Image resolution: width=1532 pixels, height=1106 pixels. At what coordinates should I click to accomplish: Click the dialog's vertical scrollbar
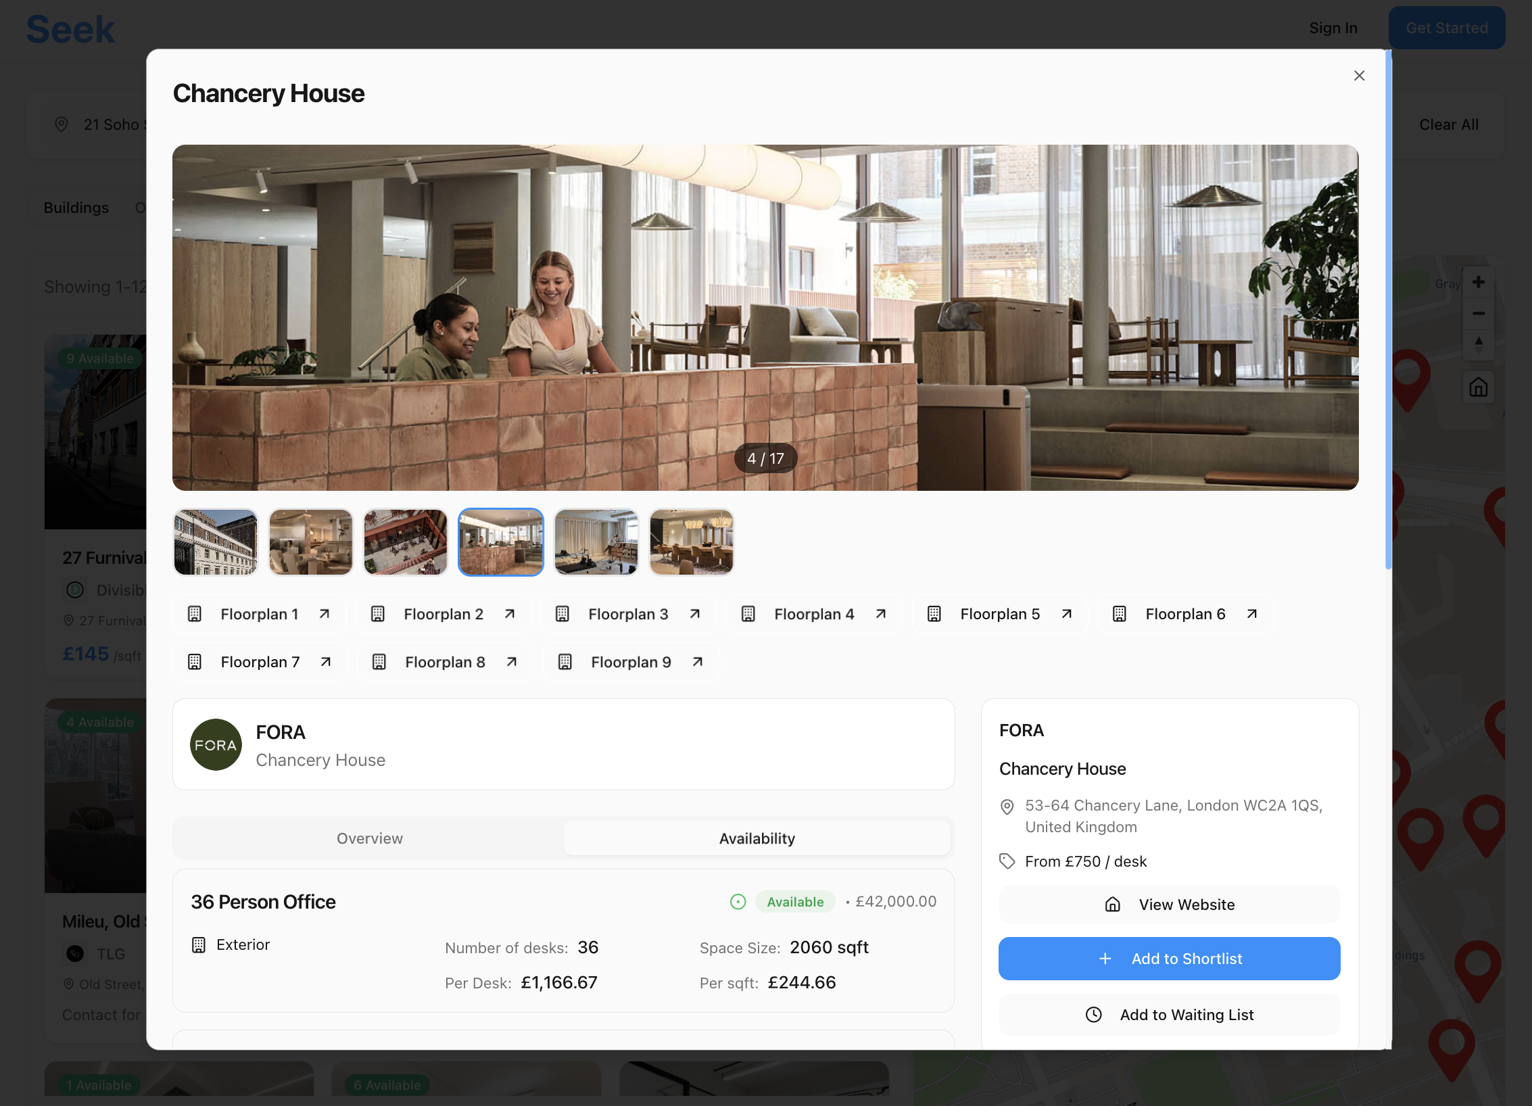click(1389, 310)
